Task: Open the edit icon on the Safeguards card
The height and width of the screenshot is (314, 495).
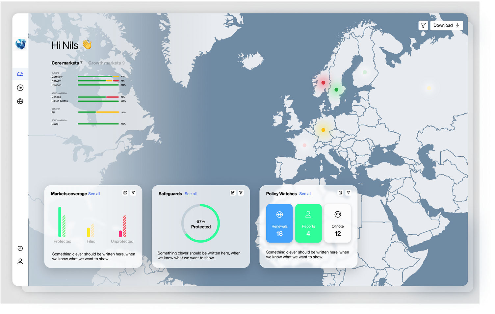Action: [233, 193]
